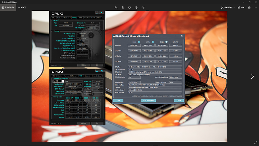Click the CPU Type field in AIDA64
This screenshot has width=259, height=146.
155,67
